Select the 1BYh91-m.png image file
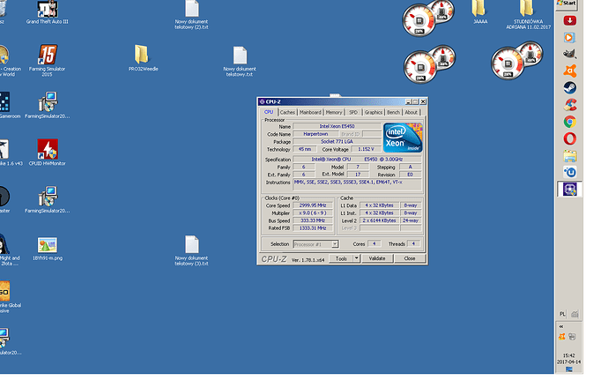The width and height of the screenshot is (608, 380). coord(48,245)
